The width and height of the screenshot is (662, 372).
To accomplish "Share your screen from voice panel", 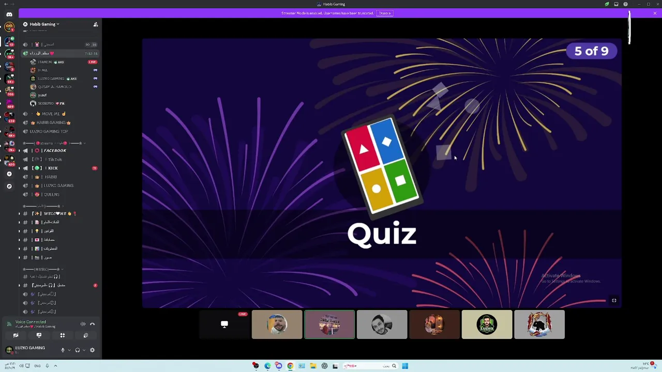I will 39,335.
